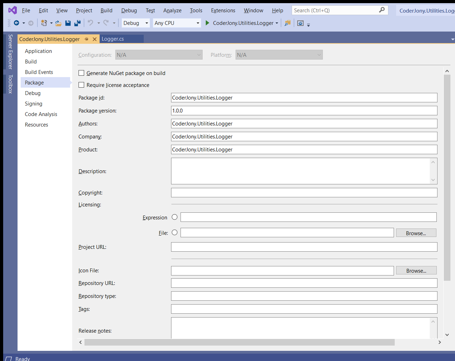This screenshot has height=361, width=455.
Task: Open toolbar overflow options arrow
Action: pyautogui.click(x=308, y=25)
